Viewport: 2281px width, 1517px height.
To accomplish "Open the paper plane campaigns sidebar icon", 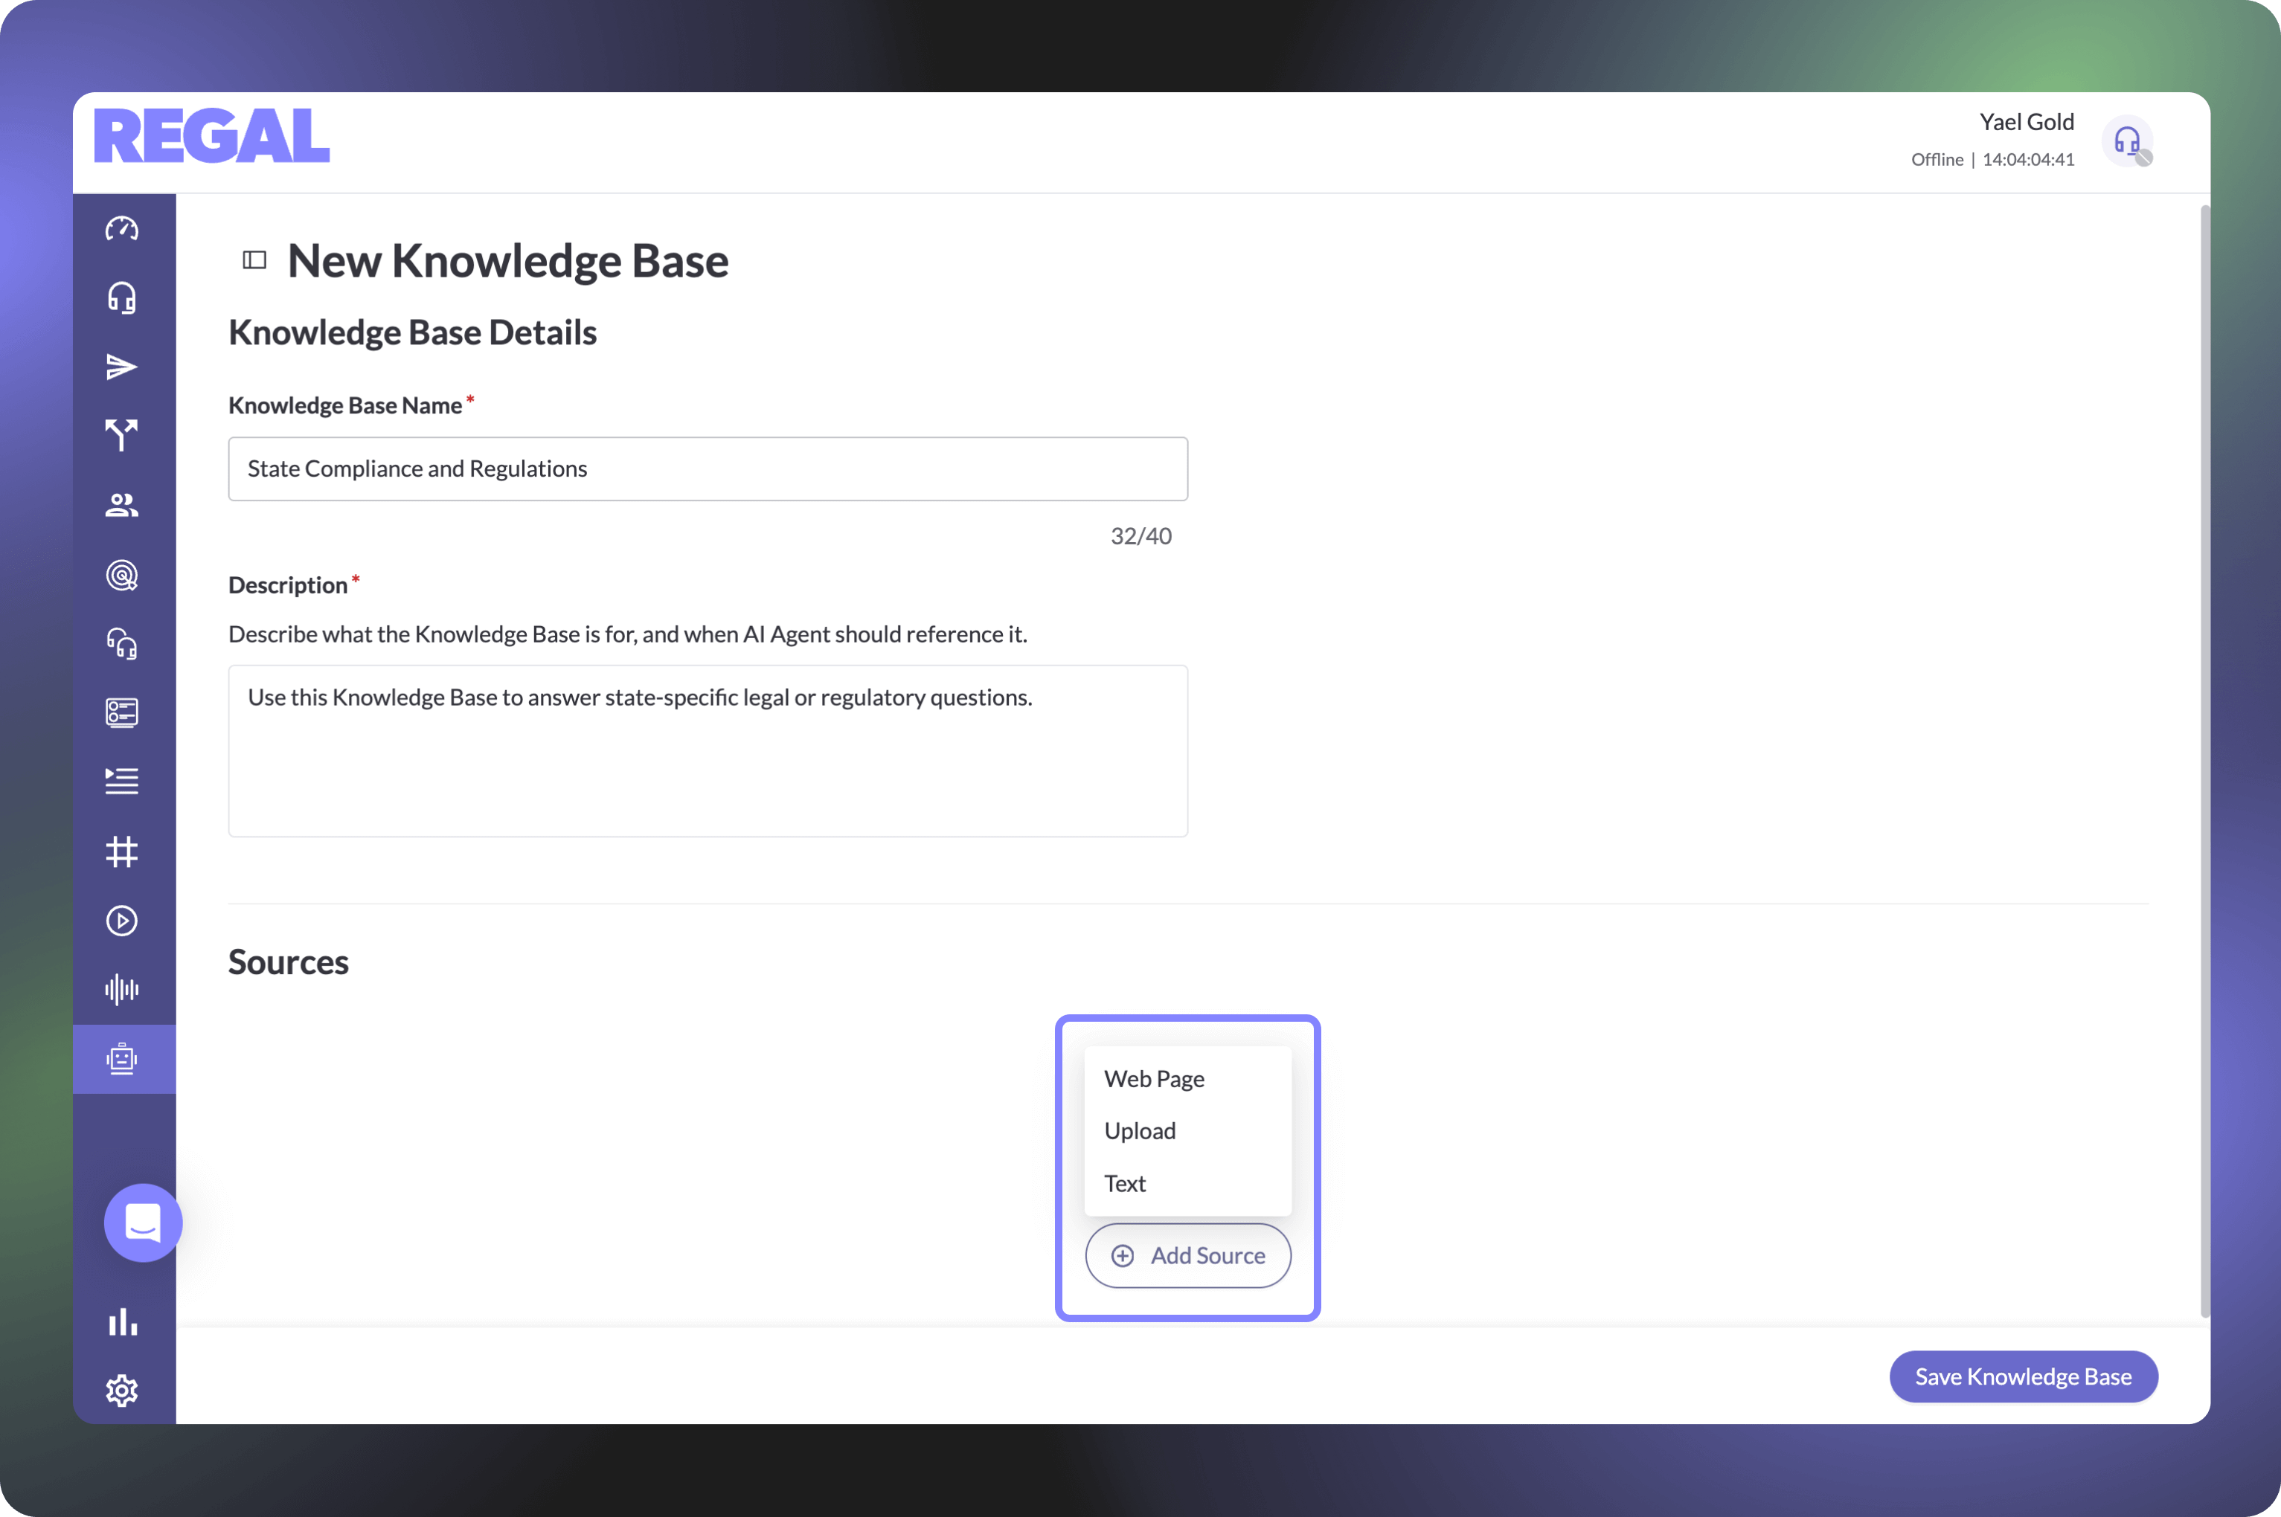I will click(x=122, y=367).
